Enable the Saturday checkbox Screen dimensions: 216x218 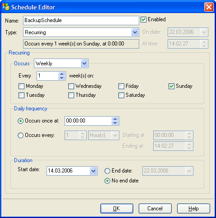(121, 95)
